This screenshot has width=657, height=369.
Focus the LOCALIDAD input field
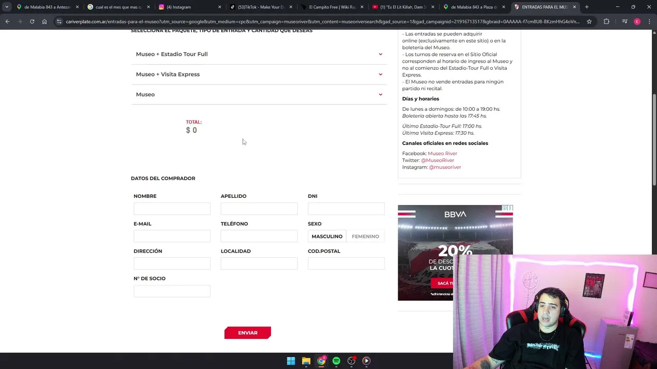pos(259,263)
